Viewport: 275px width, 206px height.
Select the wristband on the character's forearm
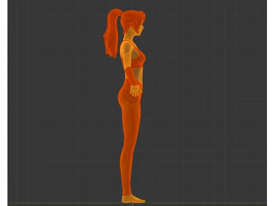coord(131,76)
